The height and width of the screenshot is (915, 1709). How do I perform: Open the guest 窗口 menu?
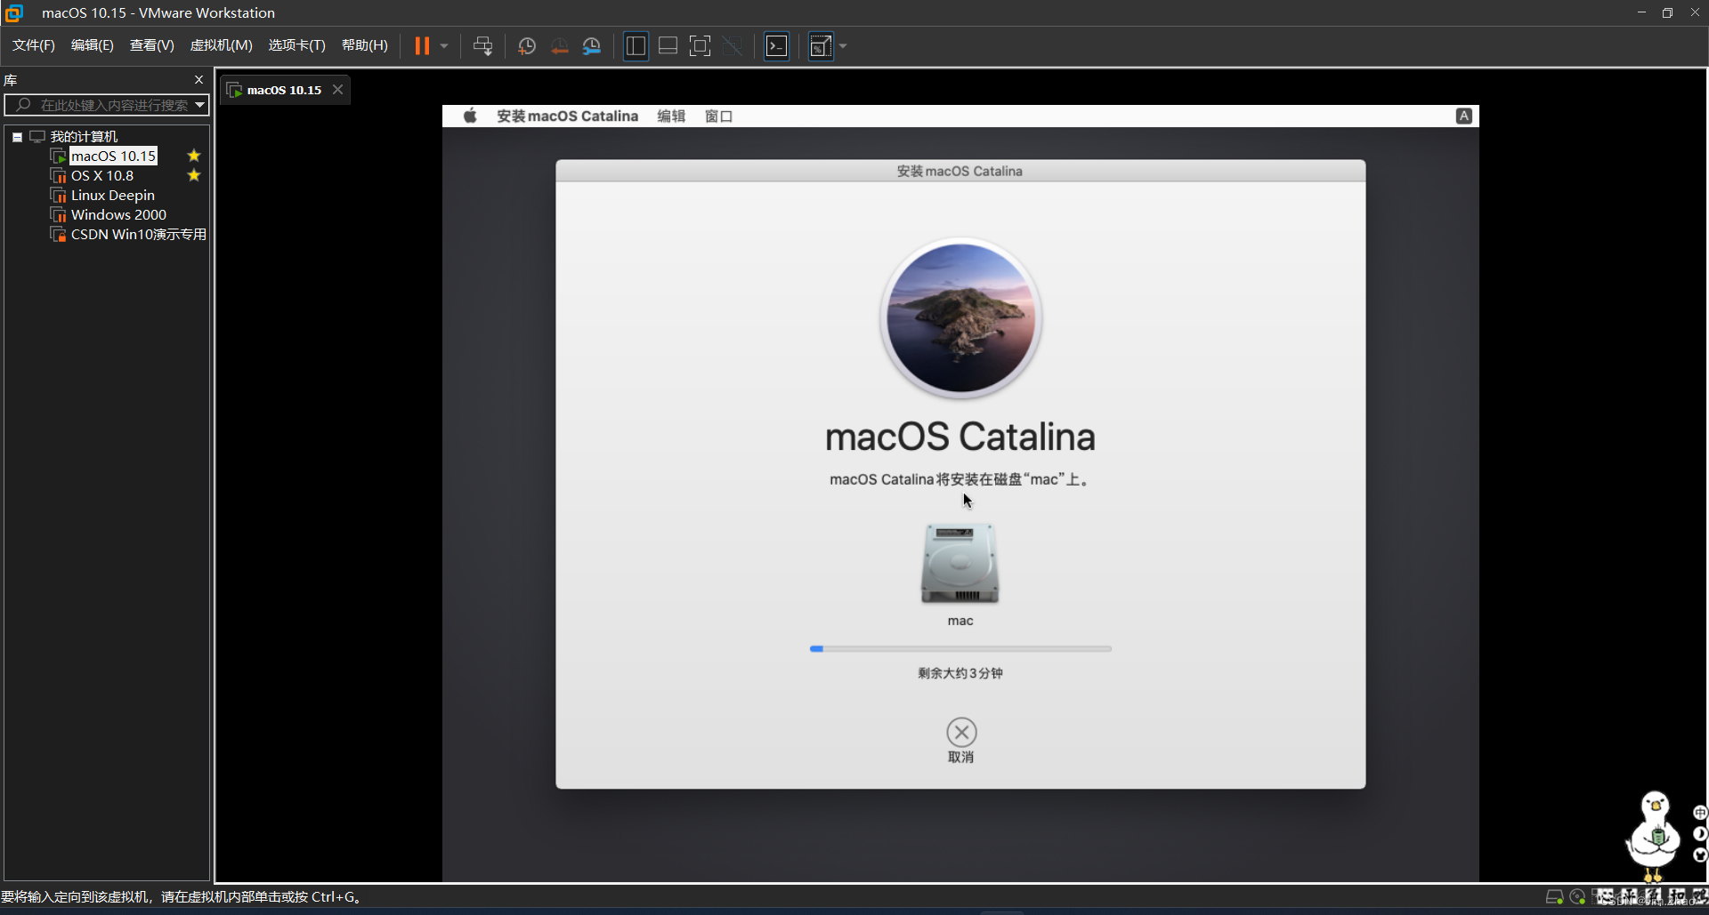[718, 116]
